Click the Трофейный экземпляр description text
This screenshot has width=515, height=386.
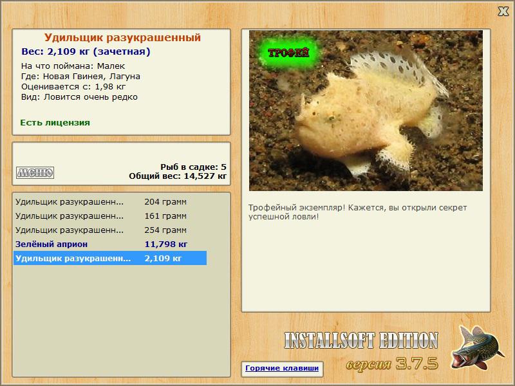pos(357,212)
